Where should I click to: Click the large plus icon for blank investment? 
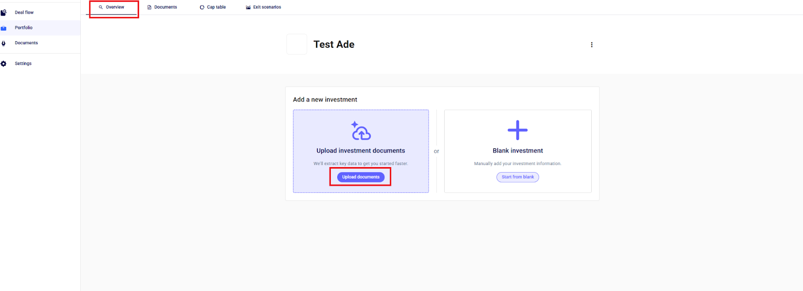pos(517,130)
